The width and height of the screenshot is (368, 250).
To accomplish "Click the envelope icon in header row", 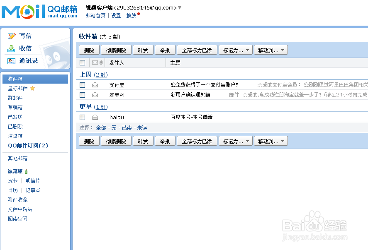I will (95, 62).
